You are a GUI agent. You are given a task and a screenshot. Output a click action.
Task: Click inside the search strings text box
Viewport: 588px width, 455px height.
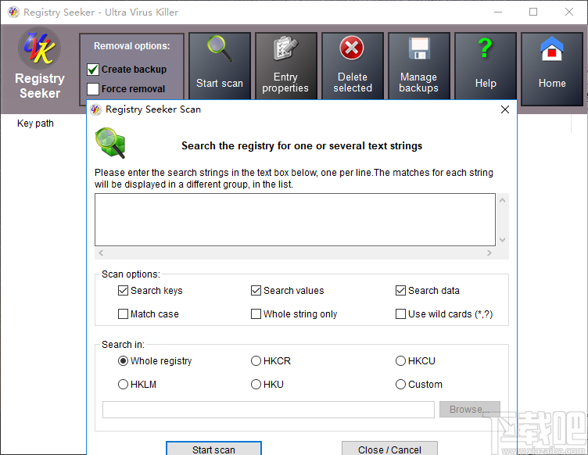[295, 220]
